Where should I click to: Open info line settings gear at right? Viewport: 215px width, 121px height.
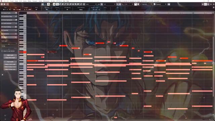pos(214,7)
